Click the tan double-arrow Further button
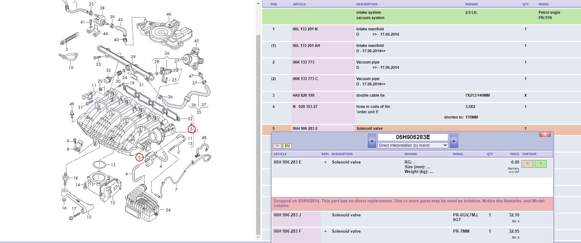 [527, 164]
